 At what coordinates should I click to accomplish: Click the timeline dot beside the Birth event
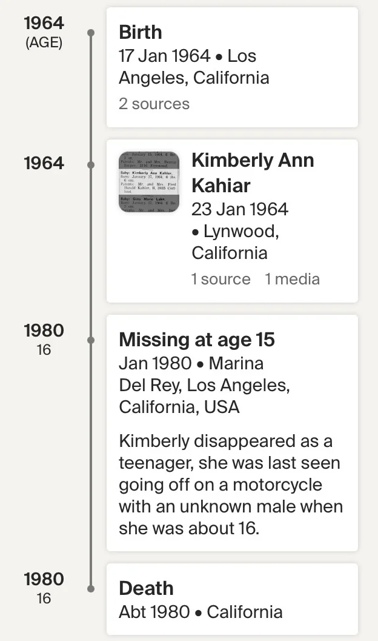[x=91, y=32]
